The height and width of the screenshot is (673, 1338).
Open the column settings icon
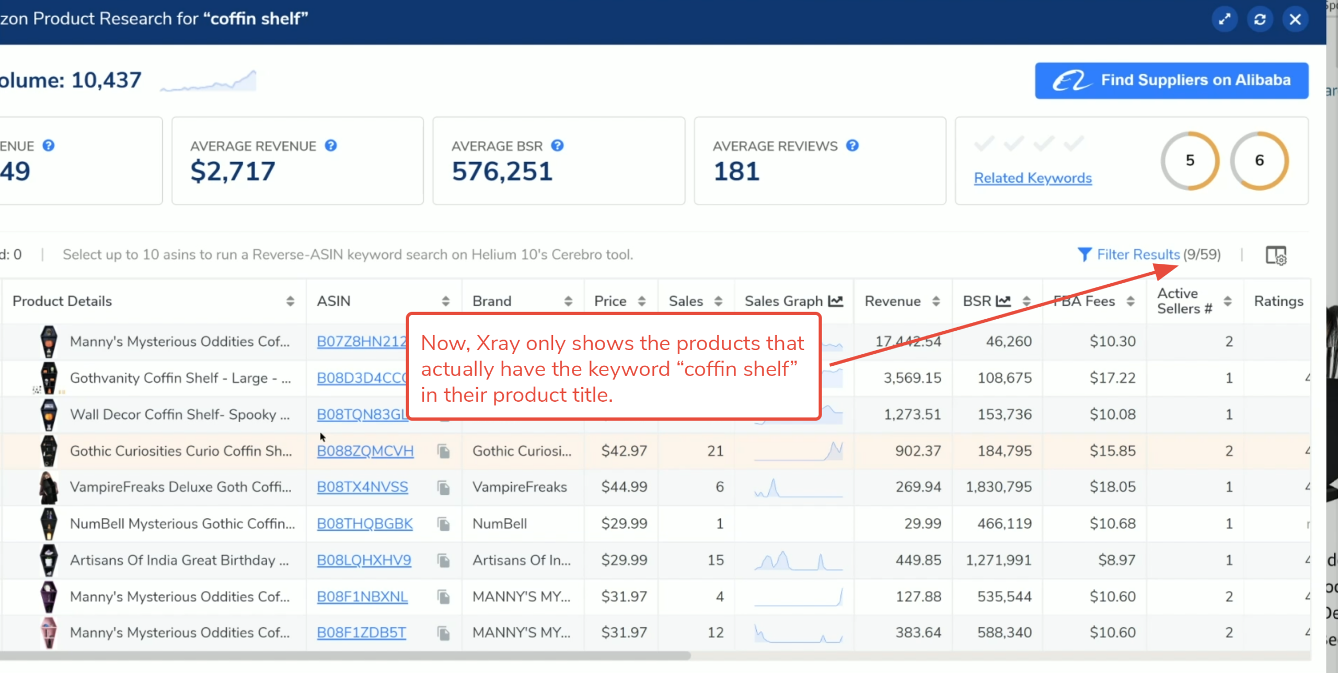(1275, 256)
